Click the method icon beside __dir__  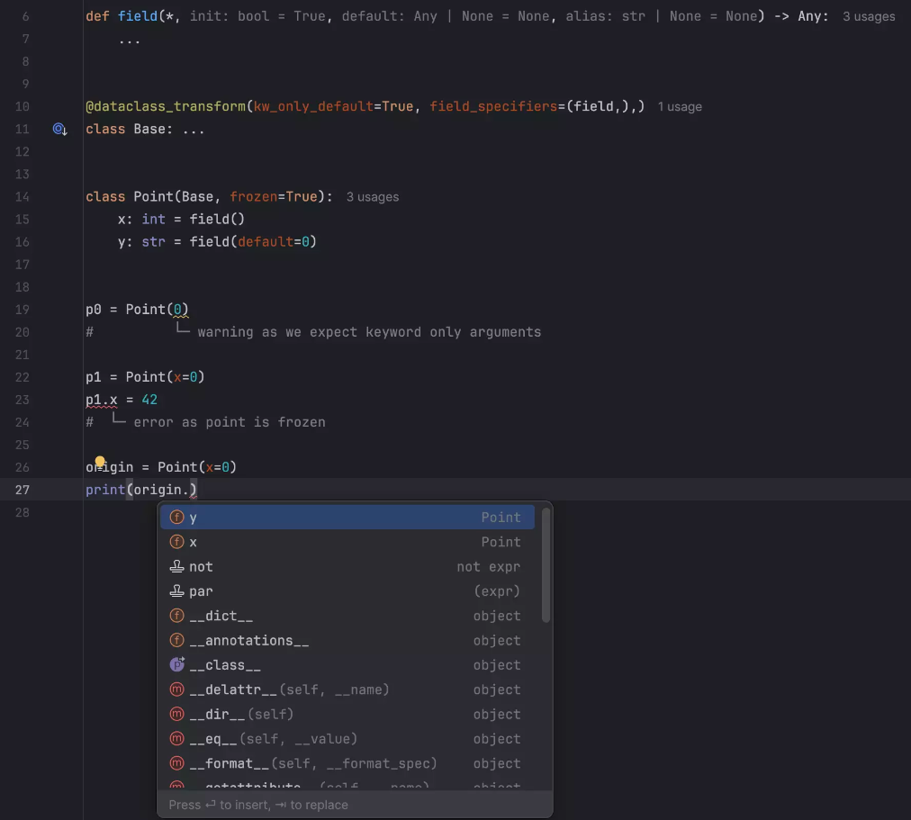tap(176, 714)
